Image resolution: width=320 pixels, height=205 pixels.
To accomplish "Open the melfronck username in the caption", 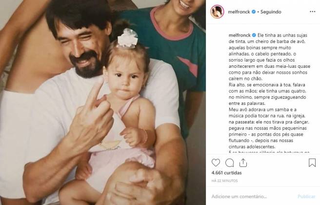I will coord(240,35).
